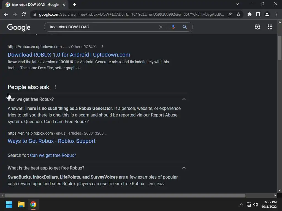
Task: View site information lock icon
Action: (35, 14)
